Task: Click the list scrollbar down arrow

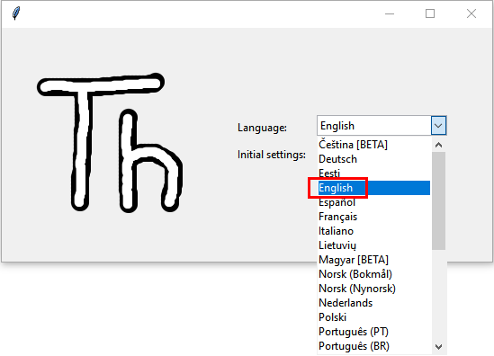Action: coord(438,346)
